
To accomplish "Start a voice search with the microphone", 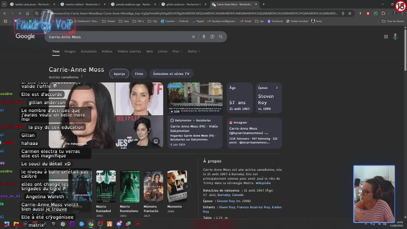I will click(x=204, y=37).
